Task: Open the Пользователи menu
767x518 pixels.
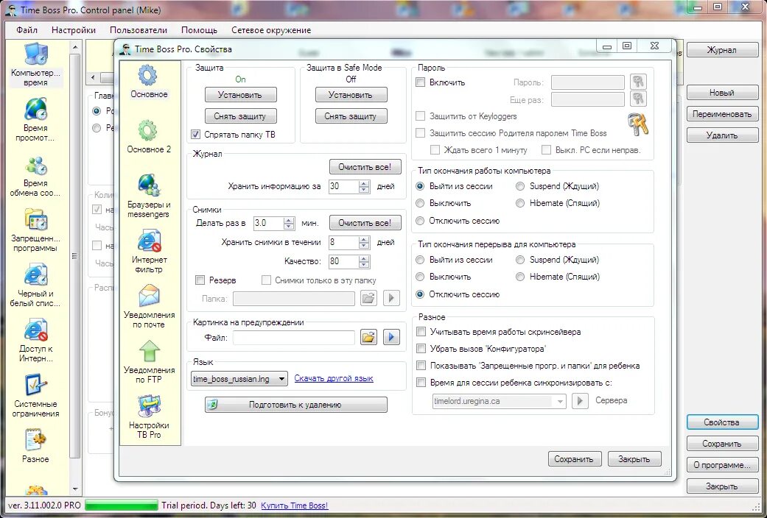Action: [139, 30]
